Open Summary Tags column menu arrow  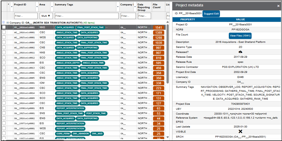coord(118,7)
